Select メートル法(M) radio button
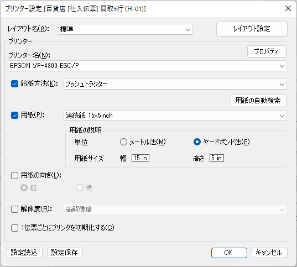This screenshot has height=267, width=297. pyautogui.click(x=123, y=142)
